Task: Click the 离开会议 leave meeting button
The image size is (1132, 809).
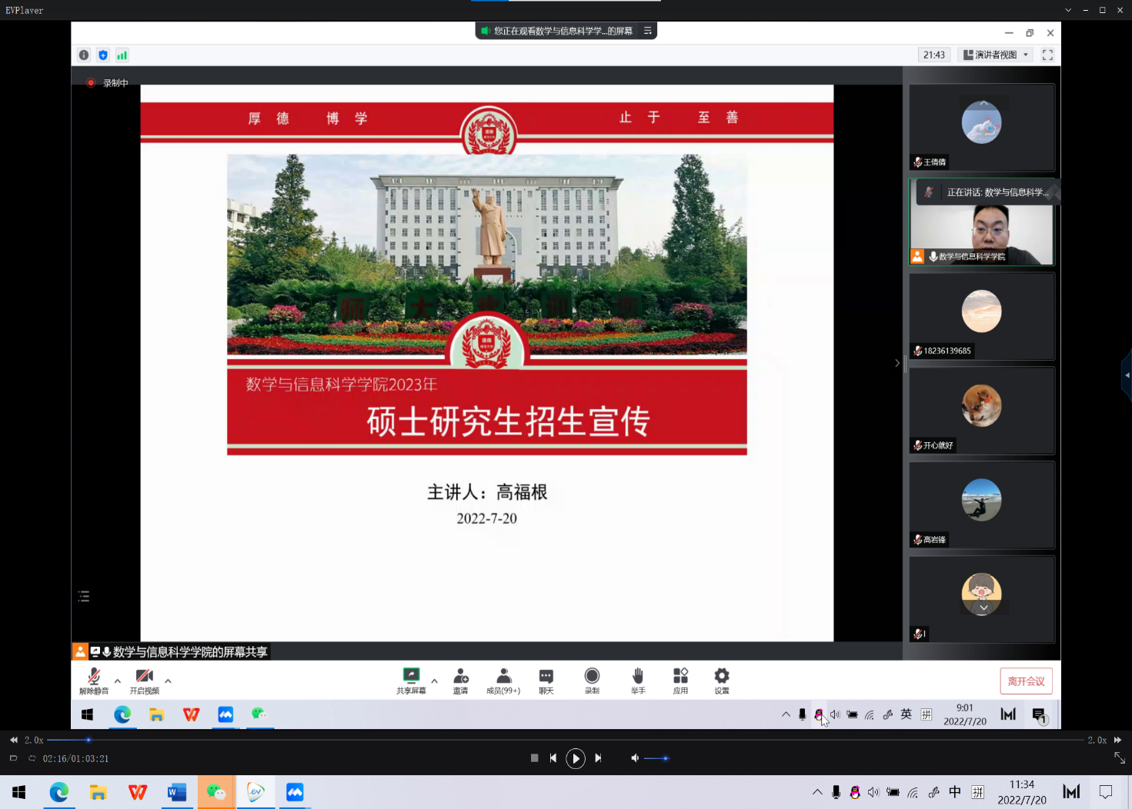Action: pos(1026,681)
